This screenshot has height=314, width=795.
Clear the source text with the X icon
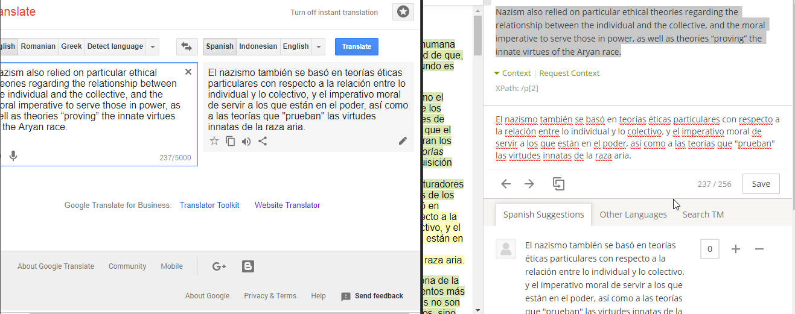pos(188,72)
